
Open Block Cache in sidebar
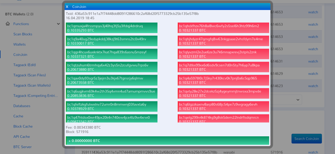(x=23, y=126)
